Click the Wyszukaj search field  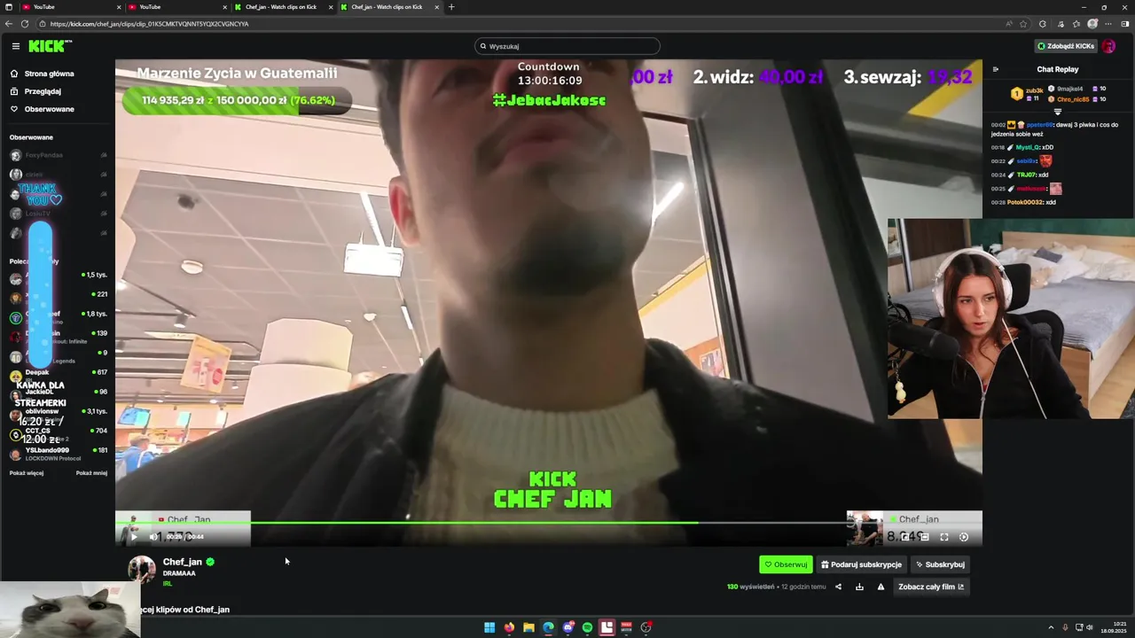[x=567, y=46]
